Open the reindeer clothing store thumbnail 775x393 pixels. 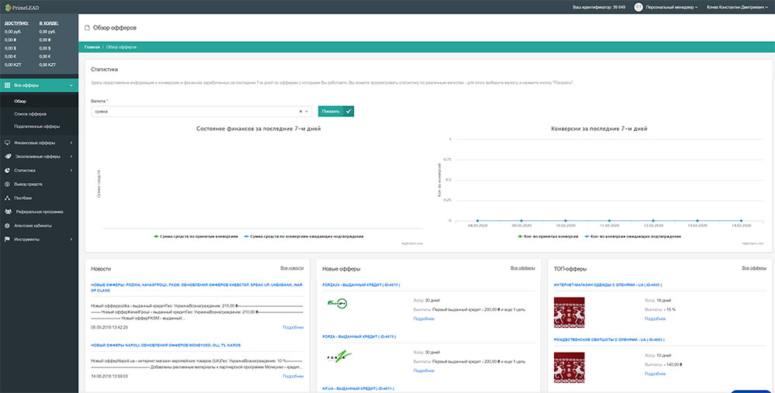click(569, 312)
